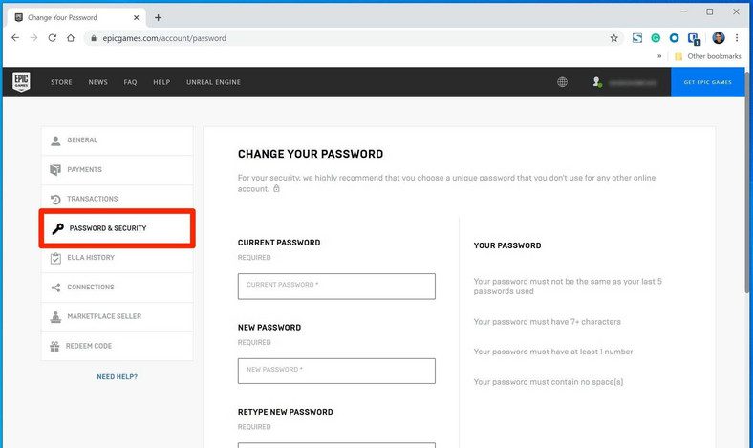Click the New Password input field
This screenshot has height=448, width=753.
336,371
